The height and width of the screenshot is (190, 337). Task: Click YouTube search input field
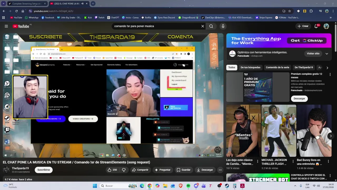(x=157, y=26)
